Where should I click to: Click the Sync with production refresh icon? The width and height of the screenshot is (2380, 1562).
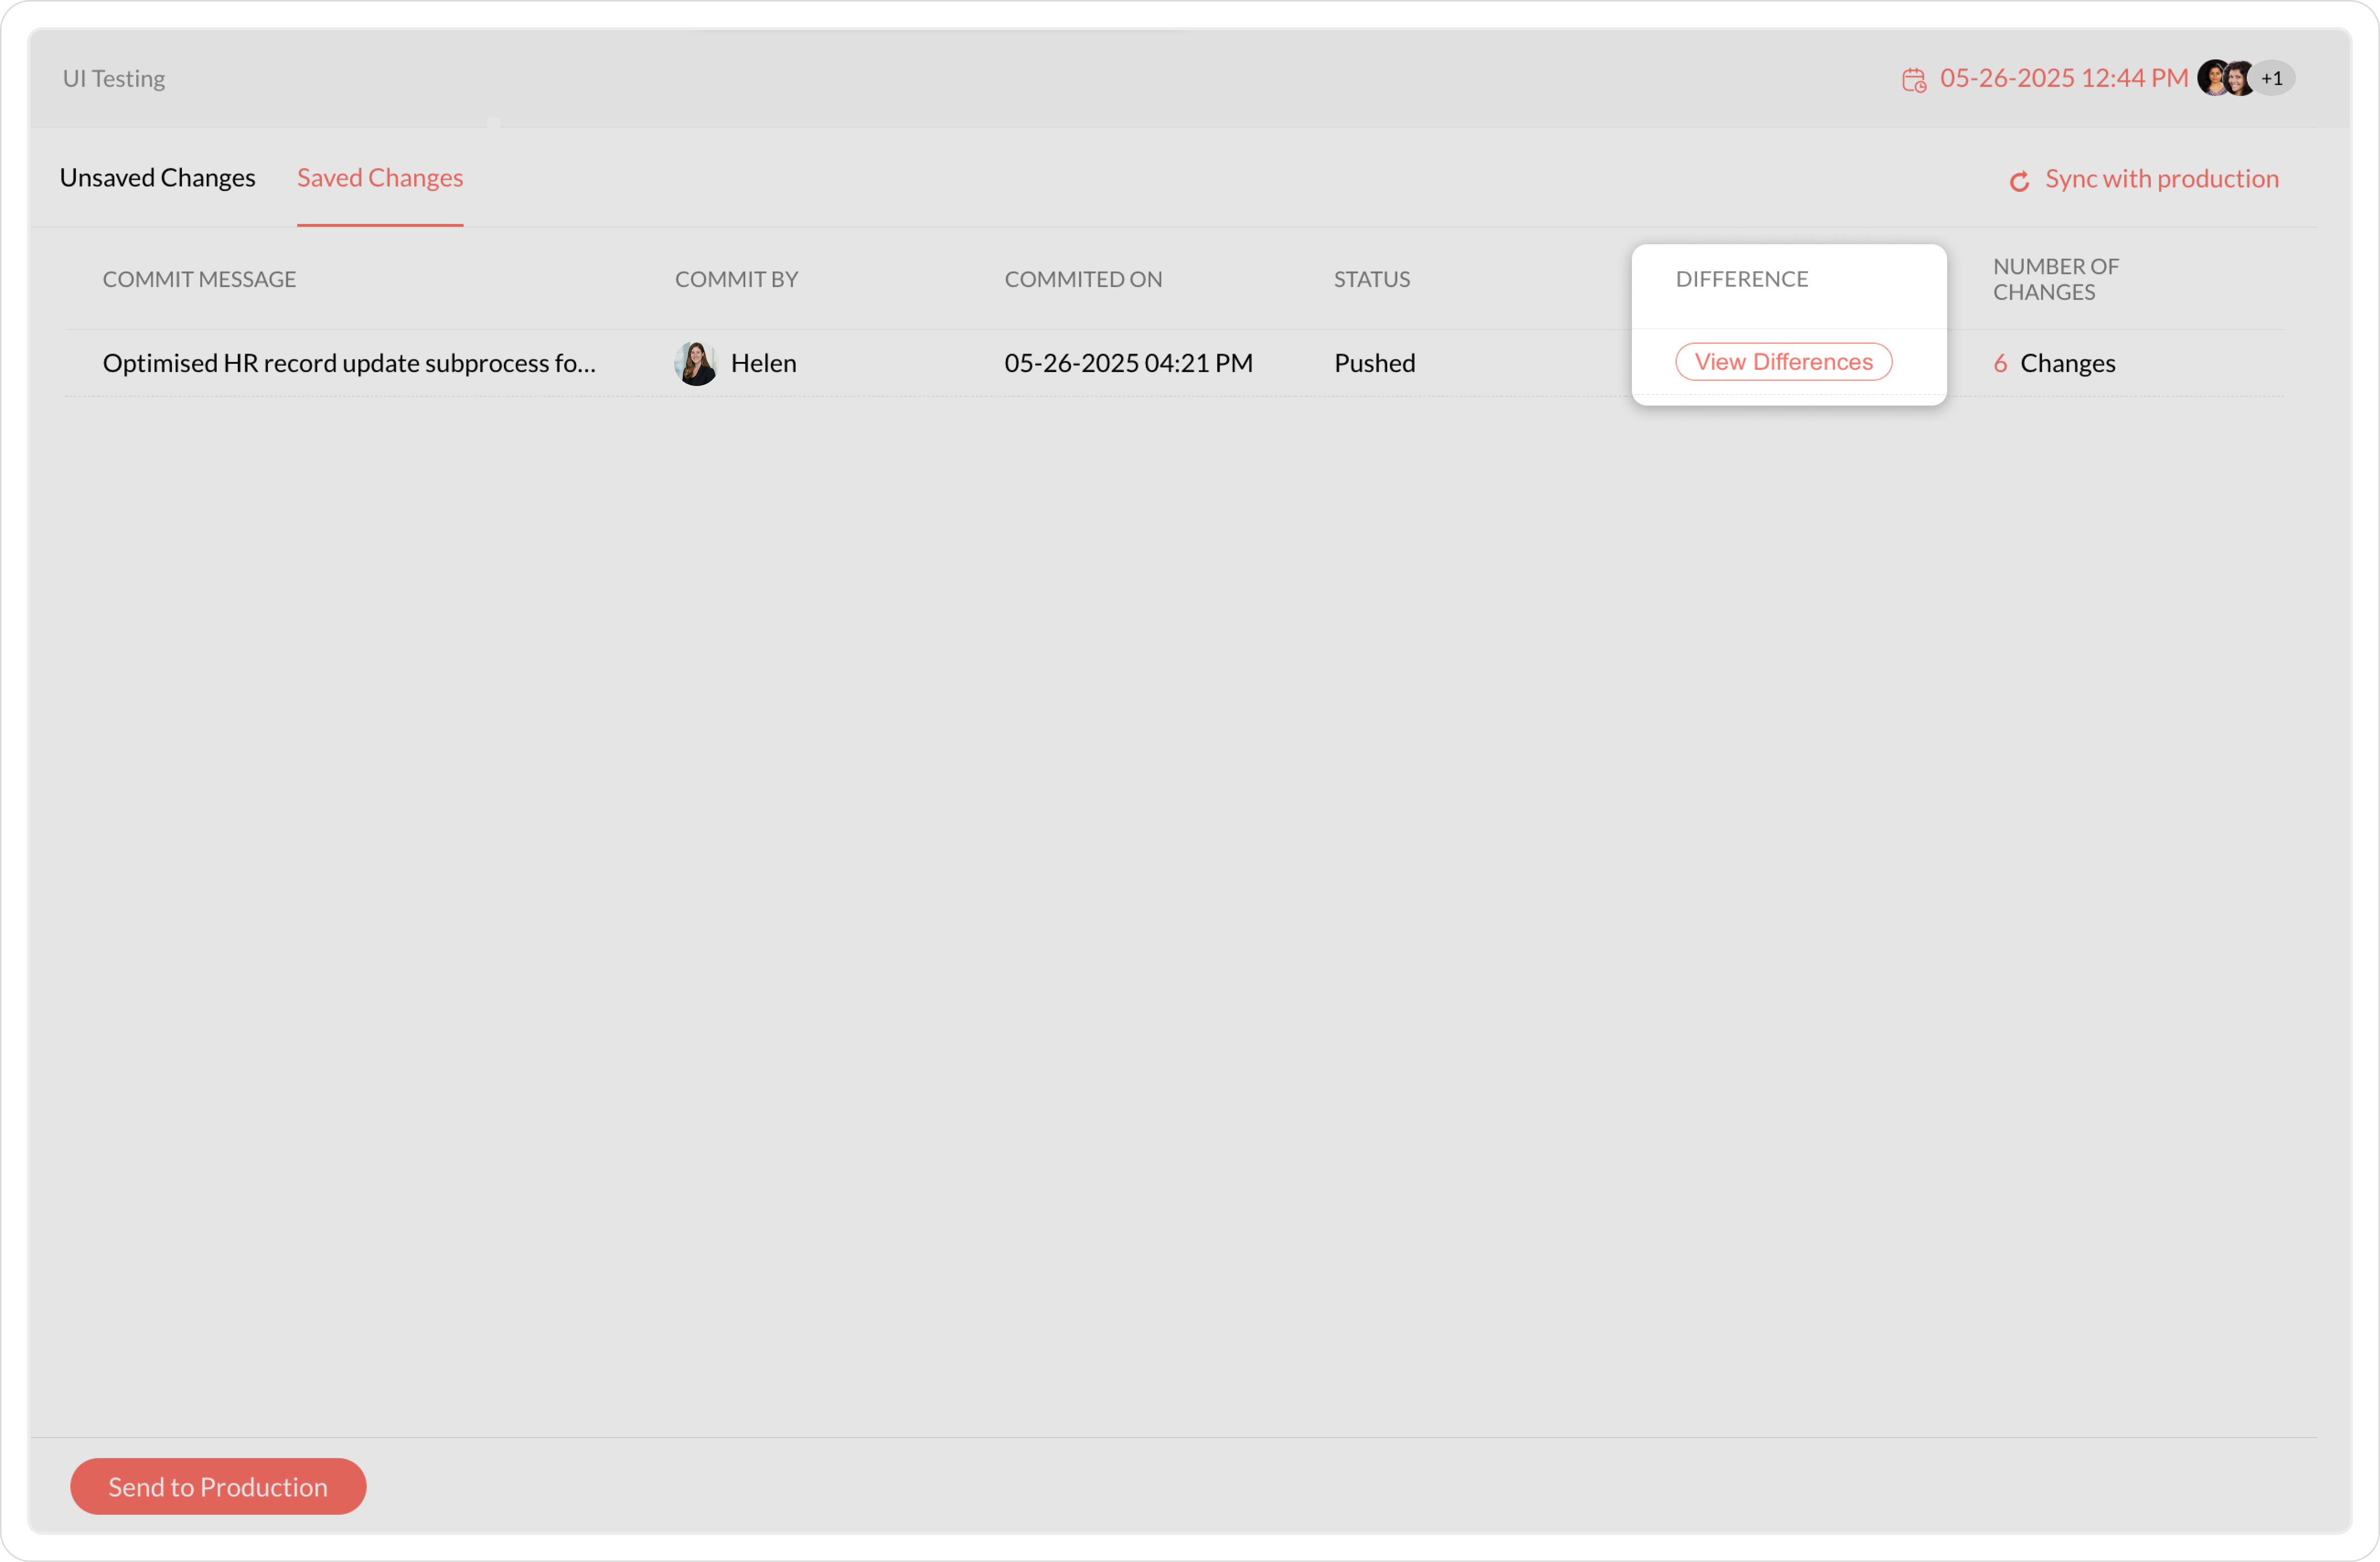coord(2019,181)
